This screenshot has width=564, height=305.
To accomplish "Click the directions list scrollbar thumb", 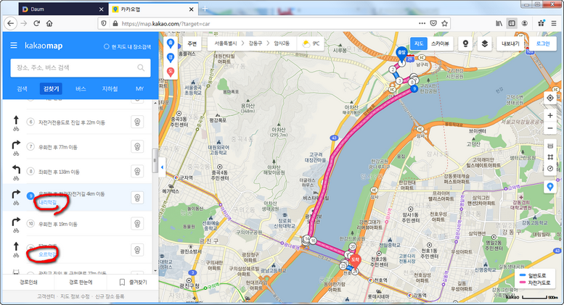I will point(155,160).
